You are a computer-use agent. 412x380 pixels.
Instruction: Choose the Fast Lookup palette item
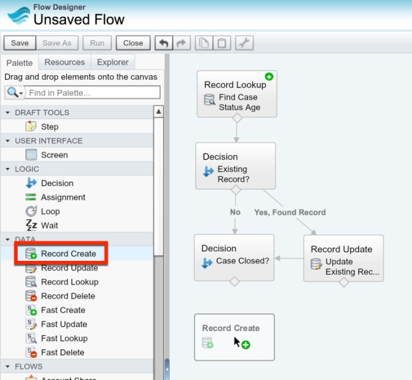coord(64,339)
